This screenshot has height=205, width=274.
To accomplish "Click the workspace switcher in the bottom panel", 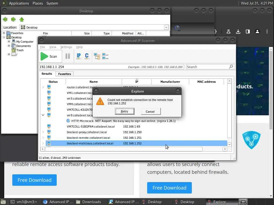I will tap(243, 202).
